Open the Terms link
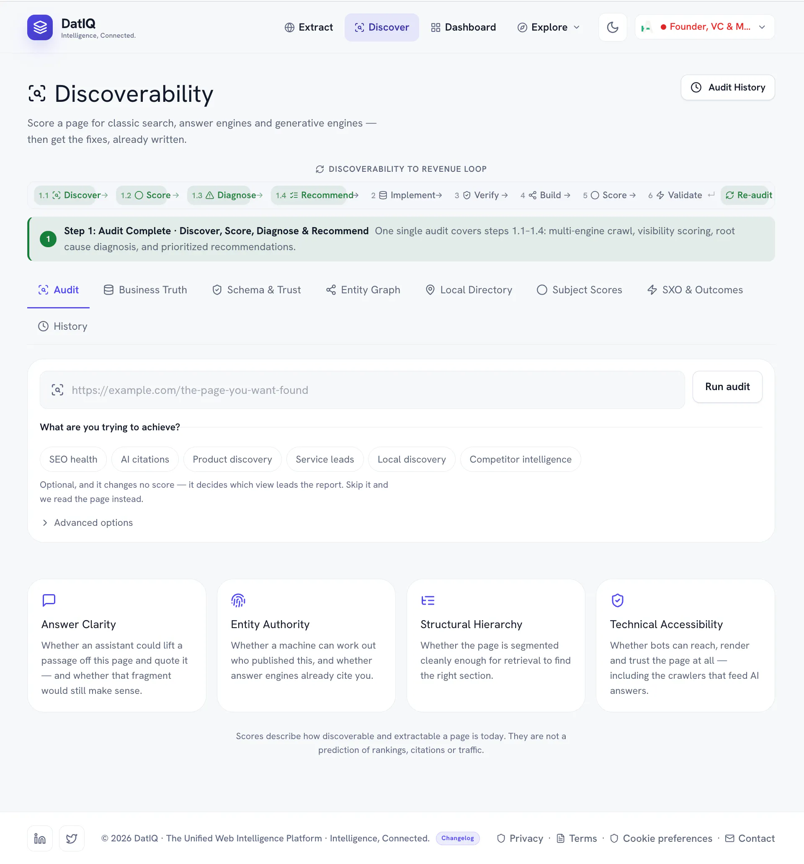 coord(577,838)
